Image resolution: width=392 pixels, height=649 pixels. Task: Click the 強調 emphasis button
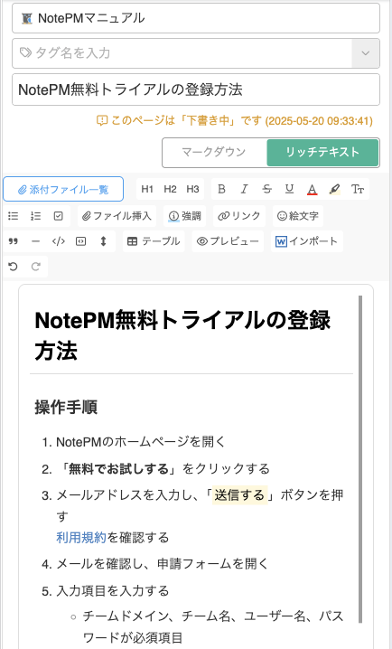184,216
